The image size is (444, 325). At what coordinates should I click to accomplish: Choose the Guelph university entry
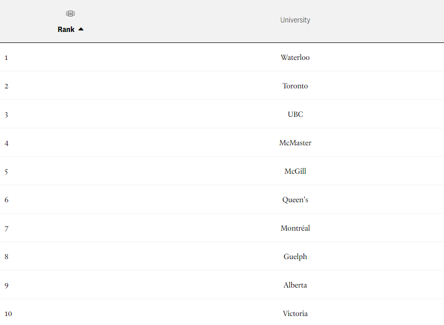295,257
